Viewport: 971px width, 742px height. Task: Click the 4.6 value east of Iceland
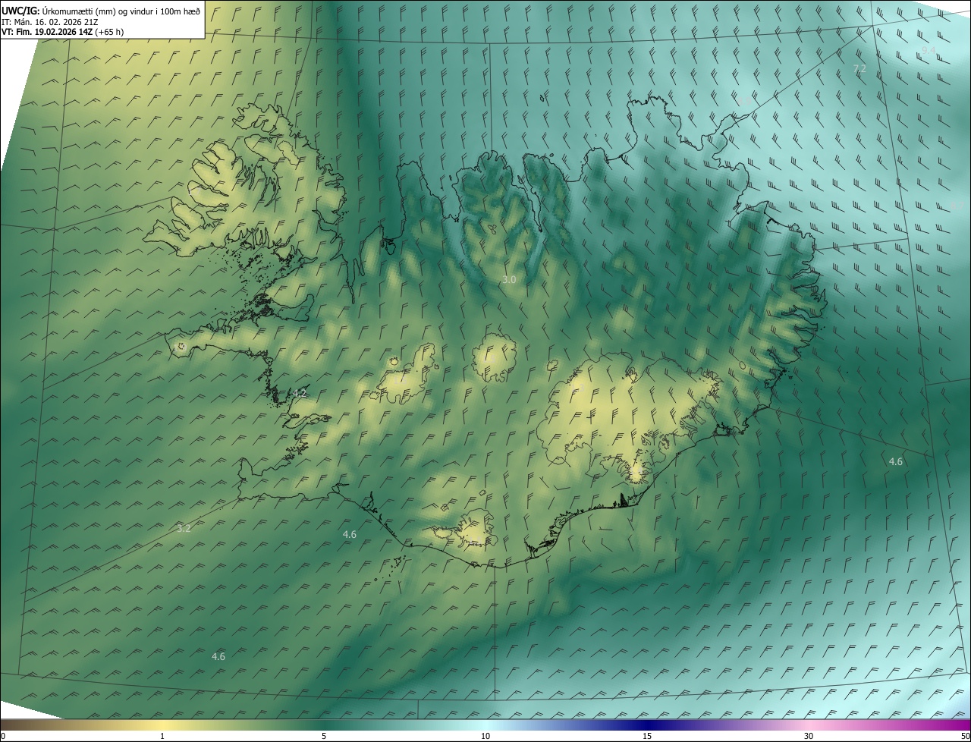pos(896,461)
